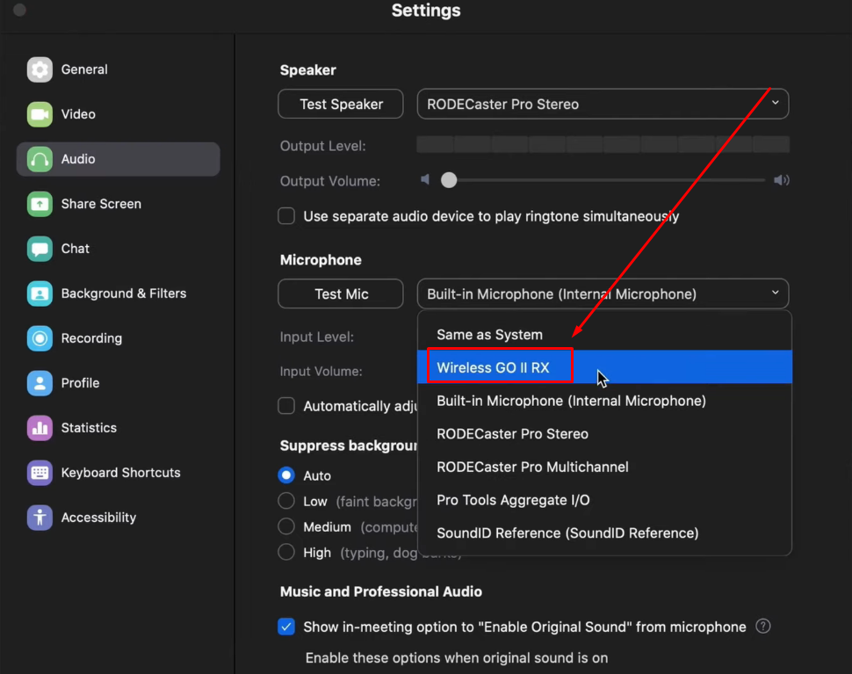
Task: Open the Recording circle icon
Action: (40, 338)
